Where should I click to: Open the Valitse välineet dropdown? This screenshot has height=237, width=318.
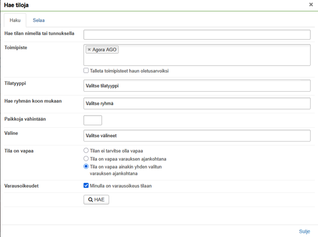197,136
